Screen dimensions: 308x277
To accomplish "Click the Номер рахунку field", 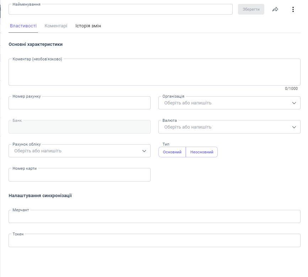I will (x=79, y=103).
